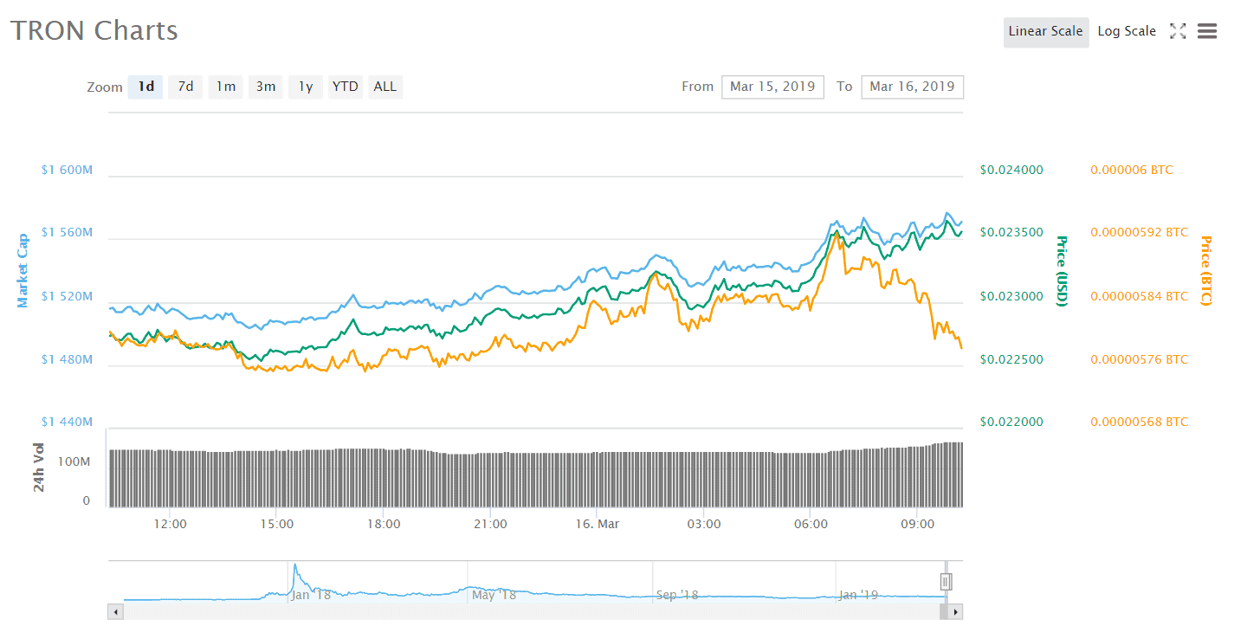This screenshot has height=626, width=1247.
Task: Click the Zoom label text
Action: (x=105, y=87)
